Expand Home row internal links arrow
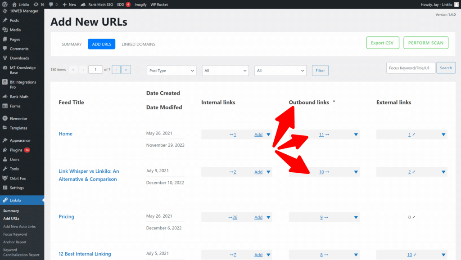The image size is (461, 260). [x=268, y=134]
